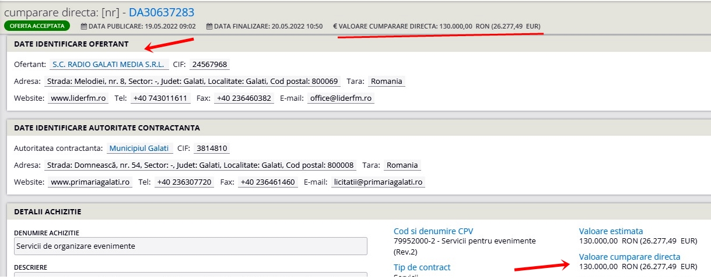Click the Cod si denumire CPV heading
This screenshot has height=279, width=711.
[433, 231]
